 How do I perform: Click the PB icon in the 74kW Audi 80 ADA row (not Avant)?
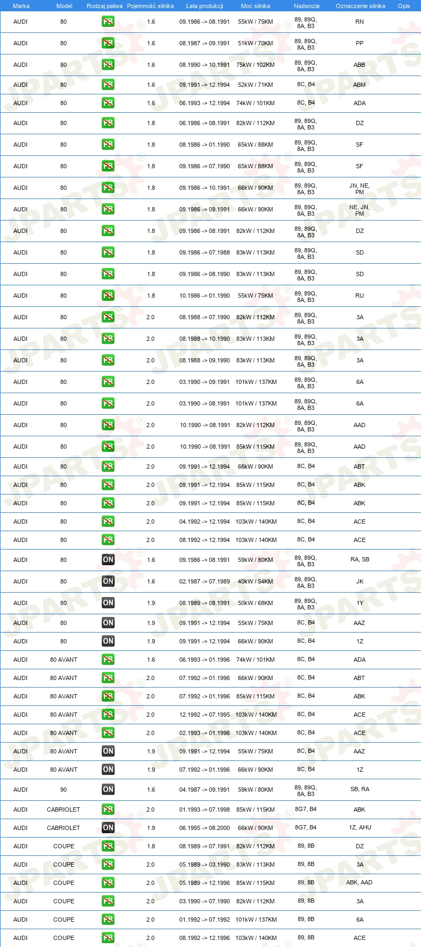pyautogui.click(x=108, y=103)
